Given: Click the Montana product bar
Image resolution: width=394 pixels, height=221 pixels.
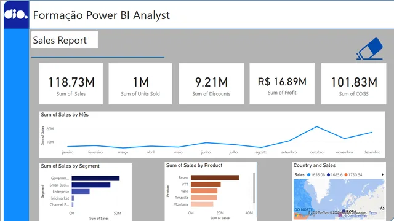Looking at the screenshot, I should click(x=202, y=204).
